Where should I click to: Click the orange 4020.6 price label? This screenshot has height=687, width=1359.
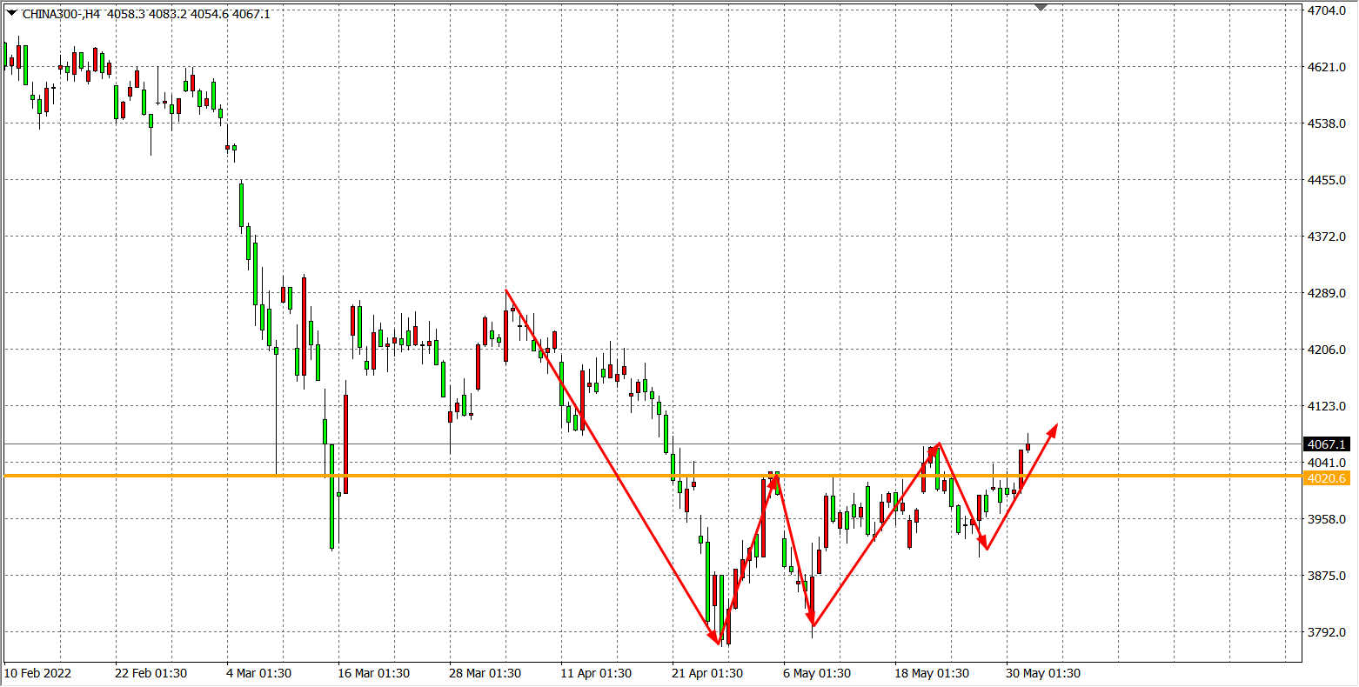pos(1327,478)
